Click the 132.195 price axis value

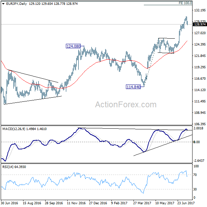coord(200,10)
